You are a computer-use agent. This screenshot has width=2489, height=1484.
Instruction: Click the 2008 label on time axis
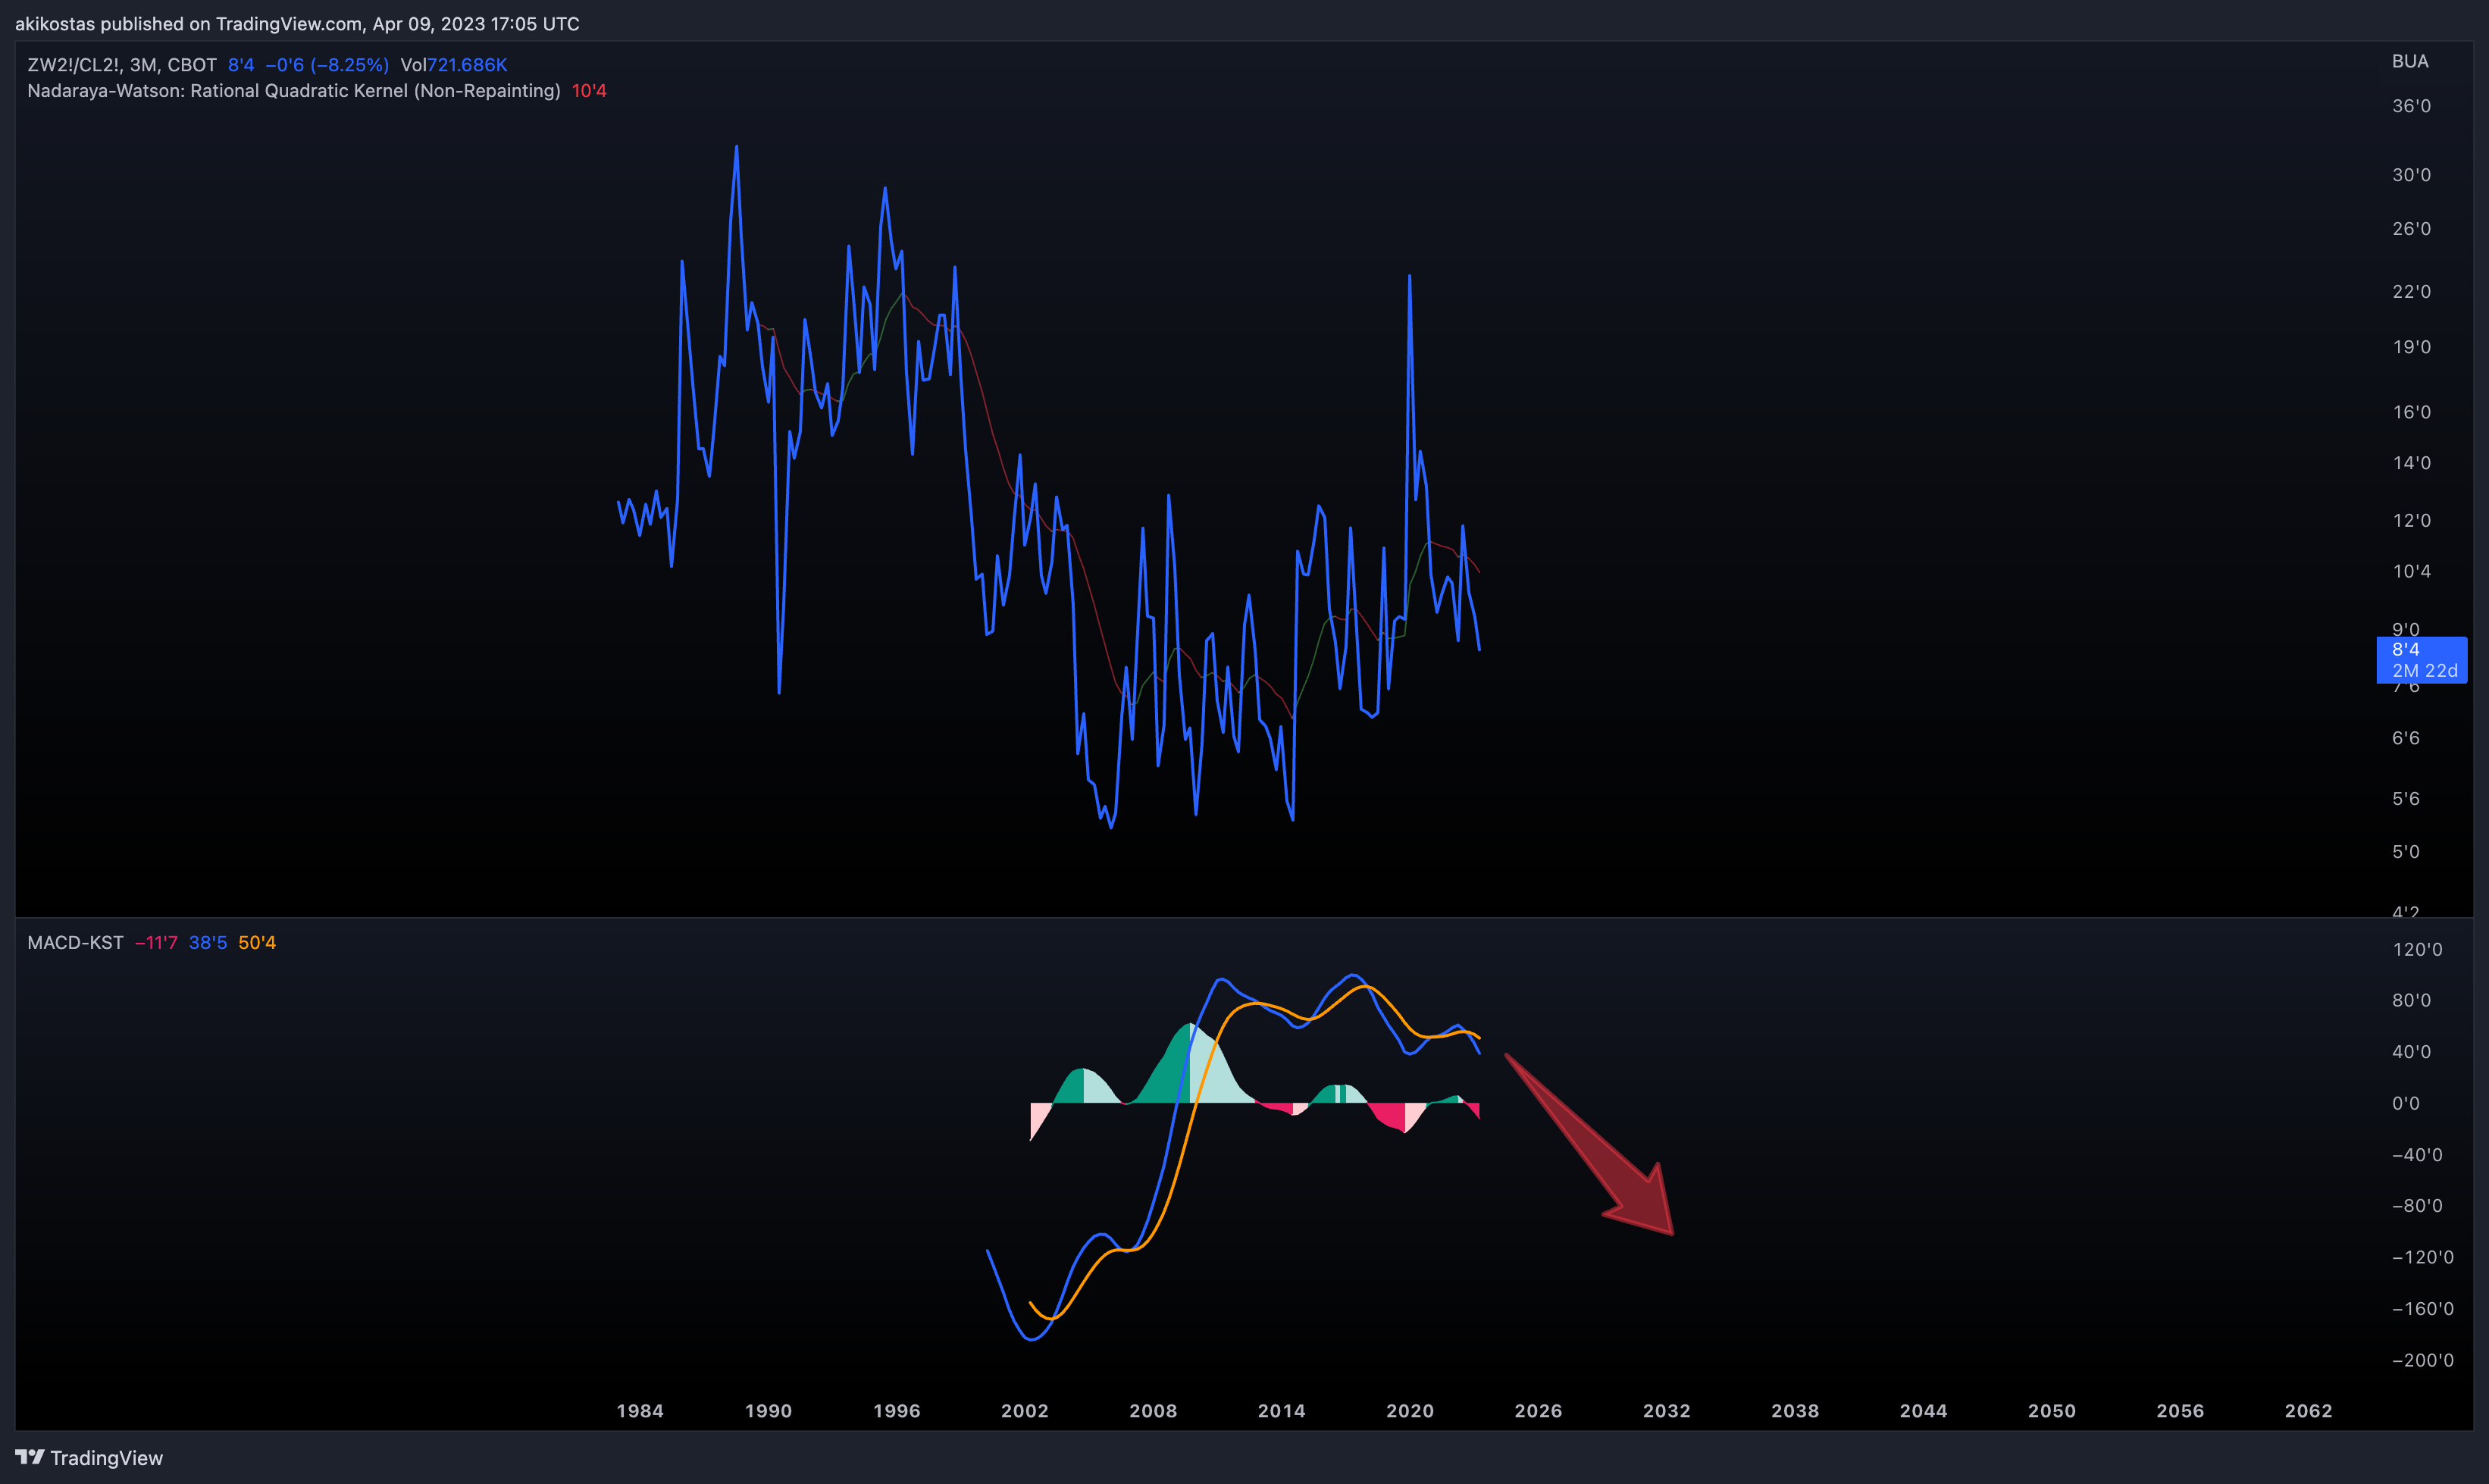(x=1153, y=1411)
